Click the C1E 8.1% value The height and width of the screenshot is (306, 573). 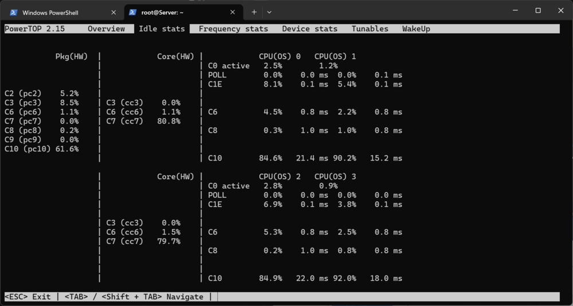point(273,84)
